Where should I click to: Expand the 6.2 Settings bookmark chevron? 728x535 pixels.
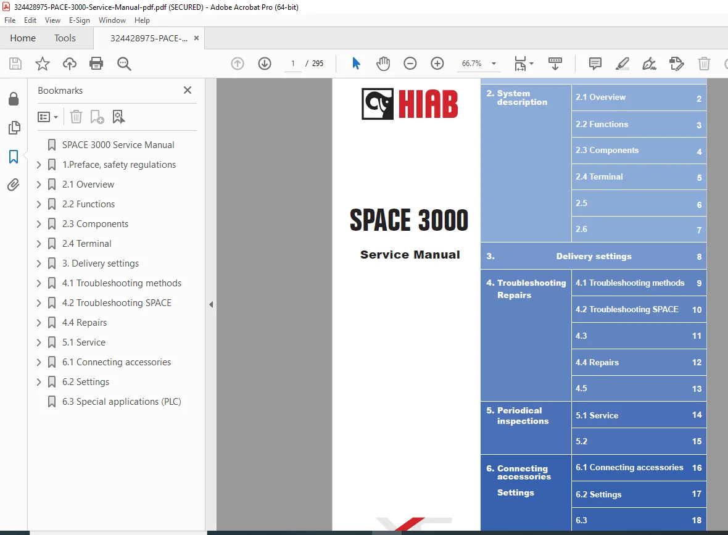[x=39, y=382]
